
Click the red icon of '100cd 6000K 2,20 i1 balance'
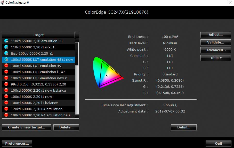6,103
